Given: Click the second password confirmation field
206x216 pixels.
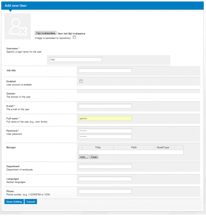Looking at the screenshot, I should point(105,136).
